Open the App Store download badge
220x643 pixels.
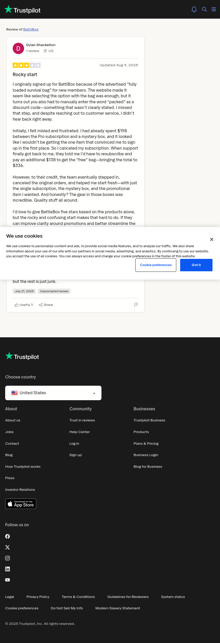[21, 504]
